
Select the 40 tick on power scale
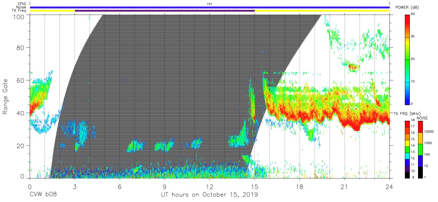413,15
